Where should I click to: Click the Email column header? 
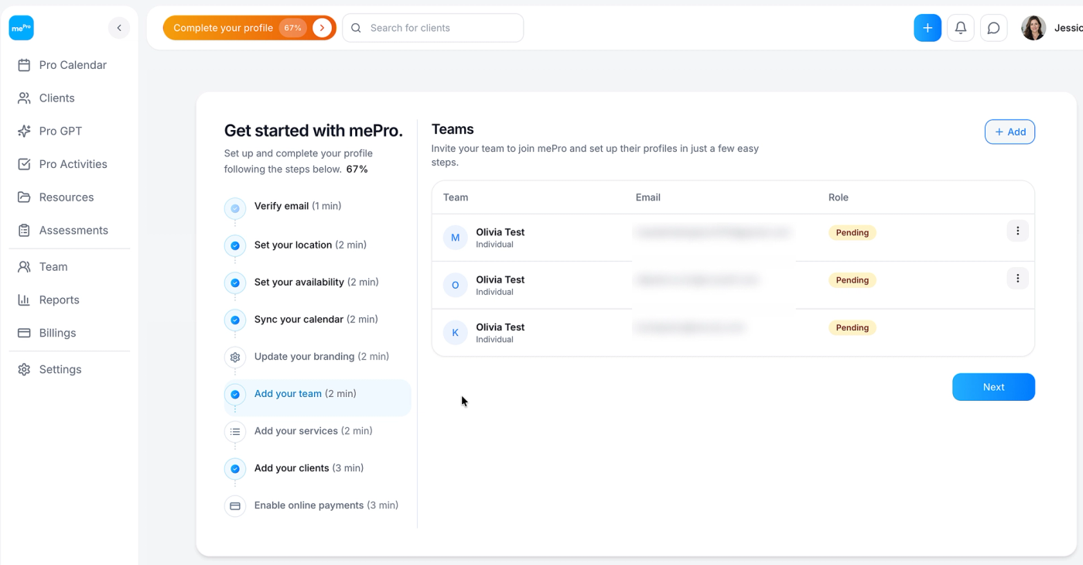[648, 197]
